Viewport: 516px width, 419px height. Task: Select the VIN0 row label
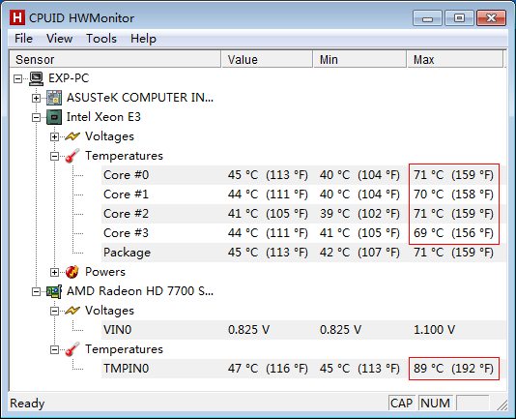[x=118, y=330]
